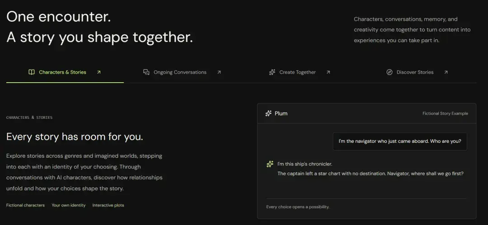Click the arrow icon after Characters & Stories
Viewport: 488px width, 225px height.
pos(99,72)
